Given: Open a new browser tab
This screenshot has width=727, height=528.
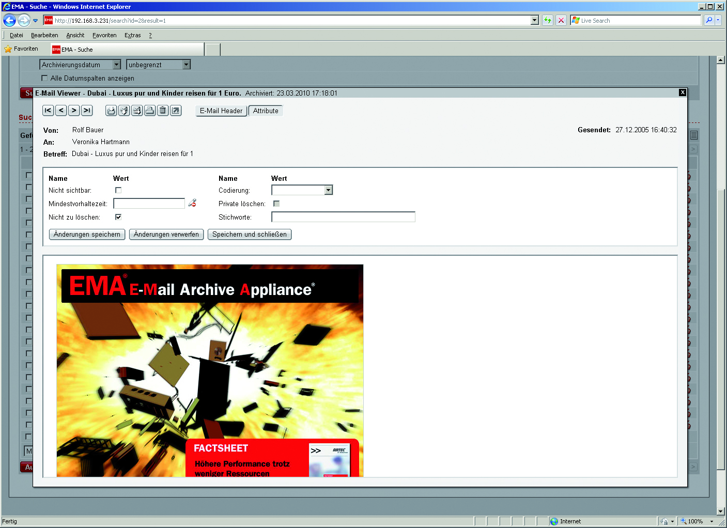Looking at the screenshot, I should pyautogui.click(x=212, y=50).
